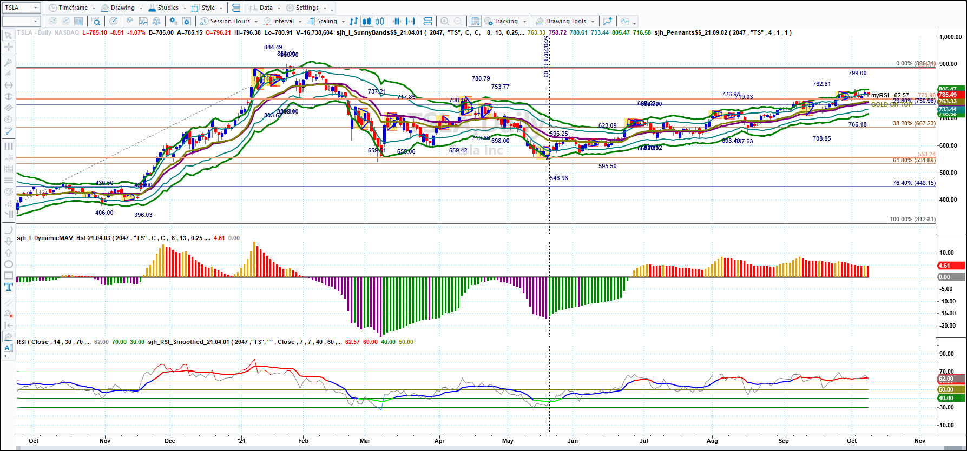This screenshot has width=967, height=451.
Task: Open the Studies menu
Action: click(x=163, y=8)
